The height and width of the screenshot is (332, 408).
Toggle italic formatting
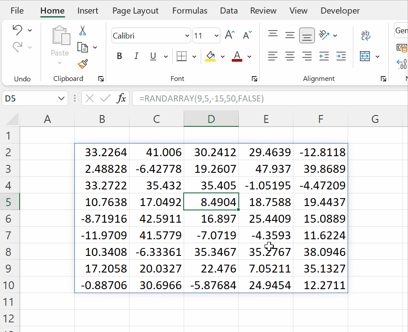136,56
